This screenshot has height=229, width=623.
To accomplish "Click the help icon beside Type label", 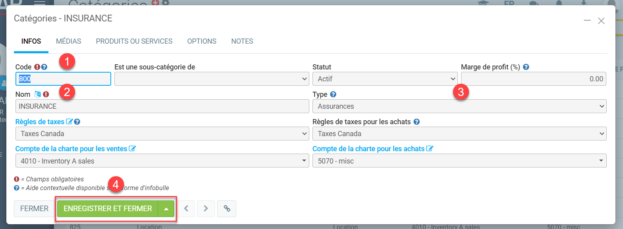I will tap(333, 94).
